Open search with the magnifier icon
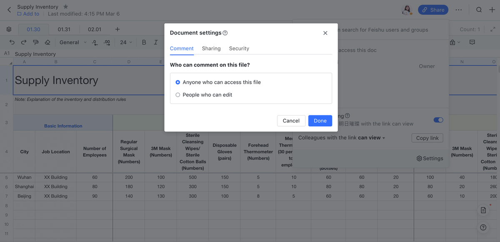Viewport: 500px width, 242px height. coord(479,10)
